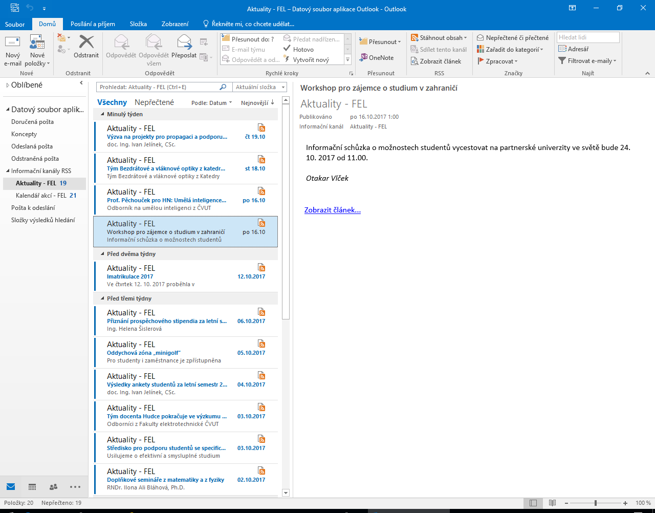Click the Nový e-mail icon

click(12, 43)
